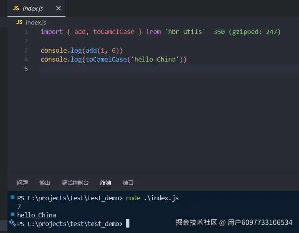Click the 'node' command in the terminal

click(133, 198)
